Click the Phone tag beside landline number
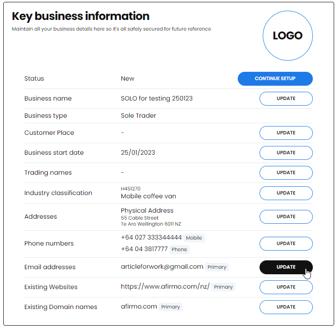 pyautogui.click(x=179, y=249)
